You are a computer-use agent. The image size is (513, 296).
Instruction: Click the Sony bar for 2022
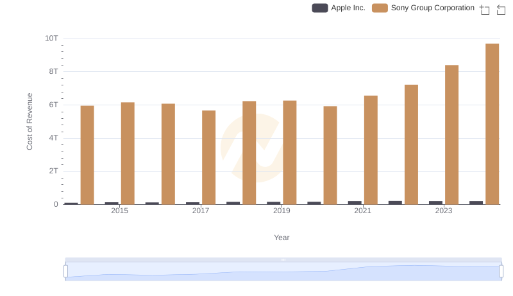(x=411, y=144)
